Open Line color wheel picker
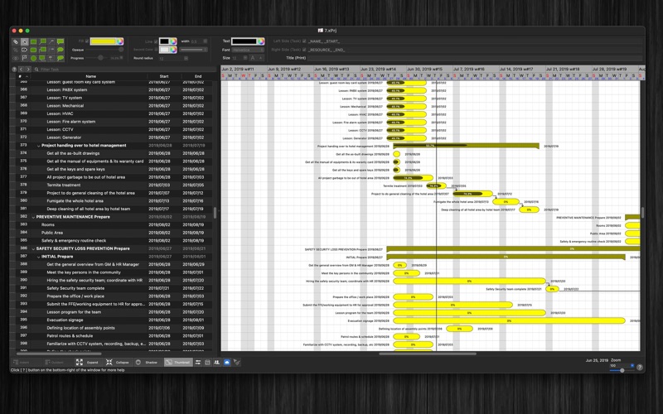The height and width of the screenshot is (414, 663). (173, 41)
